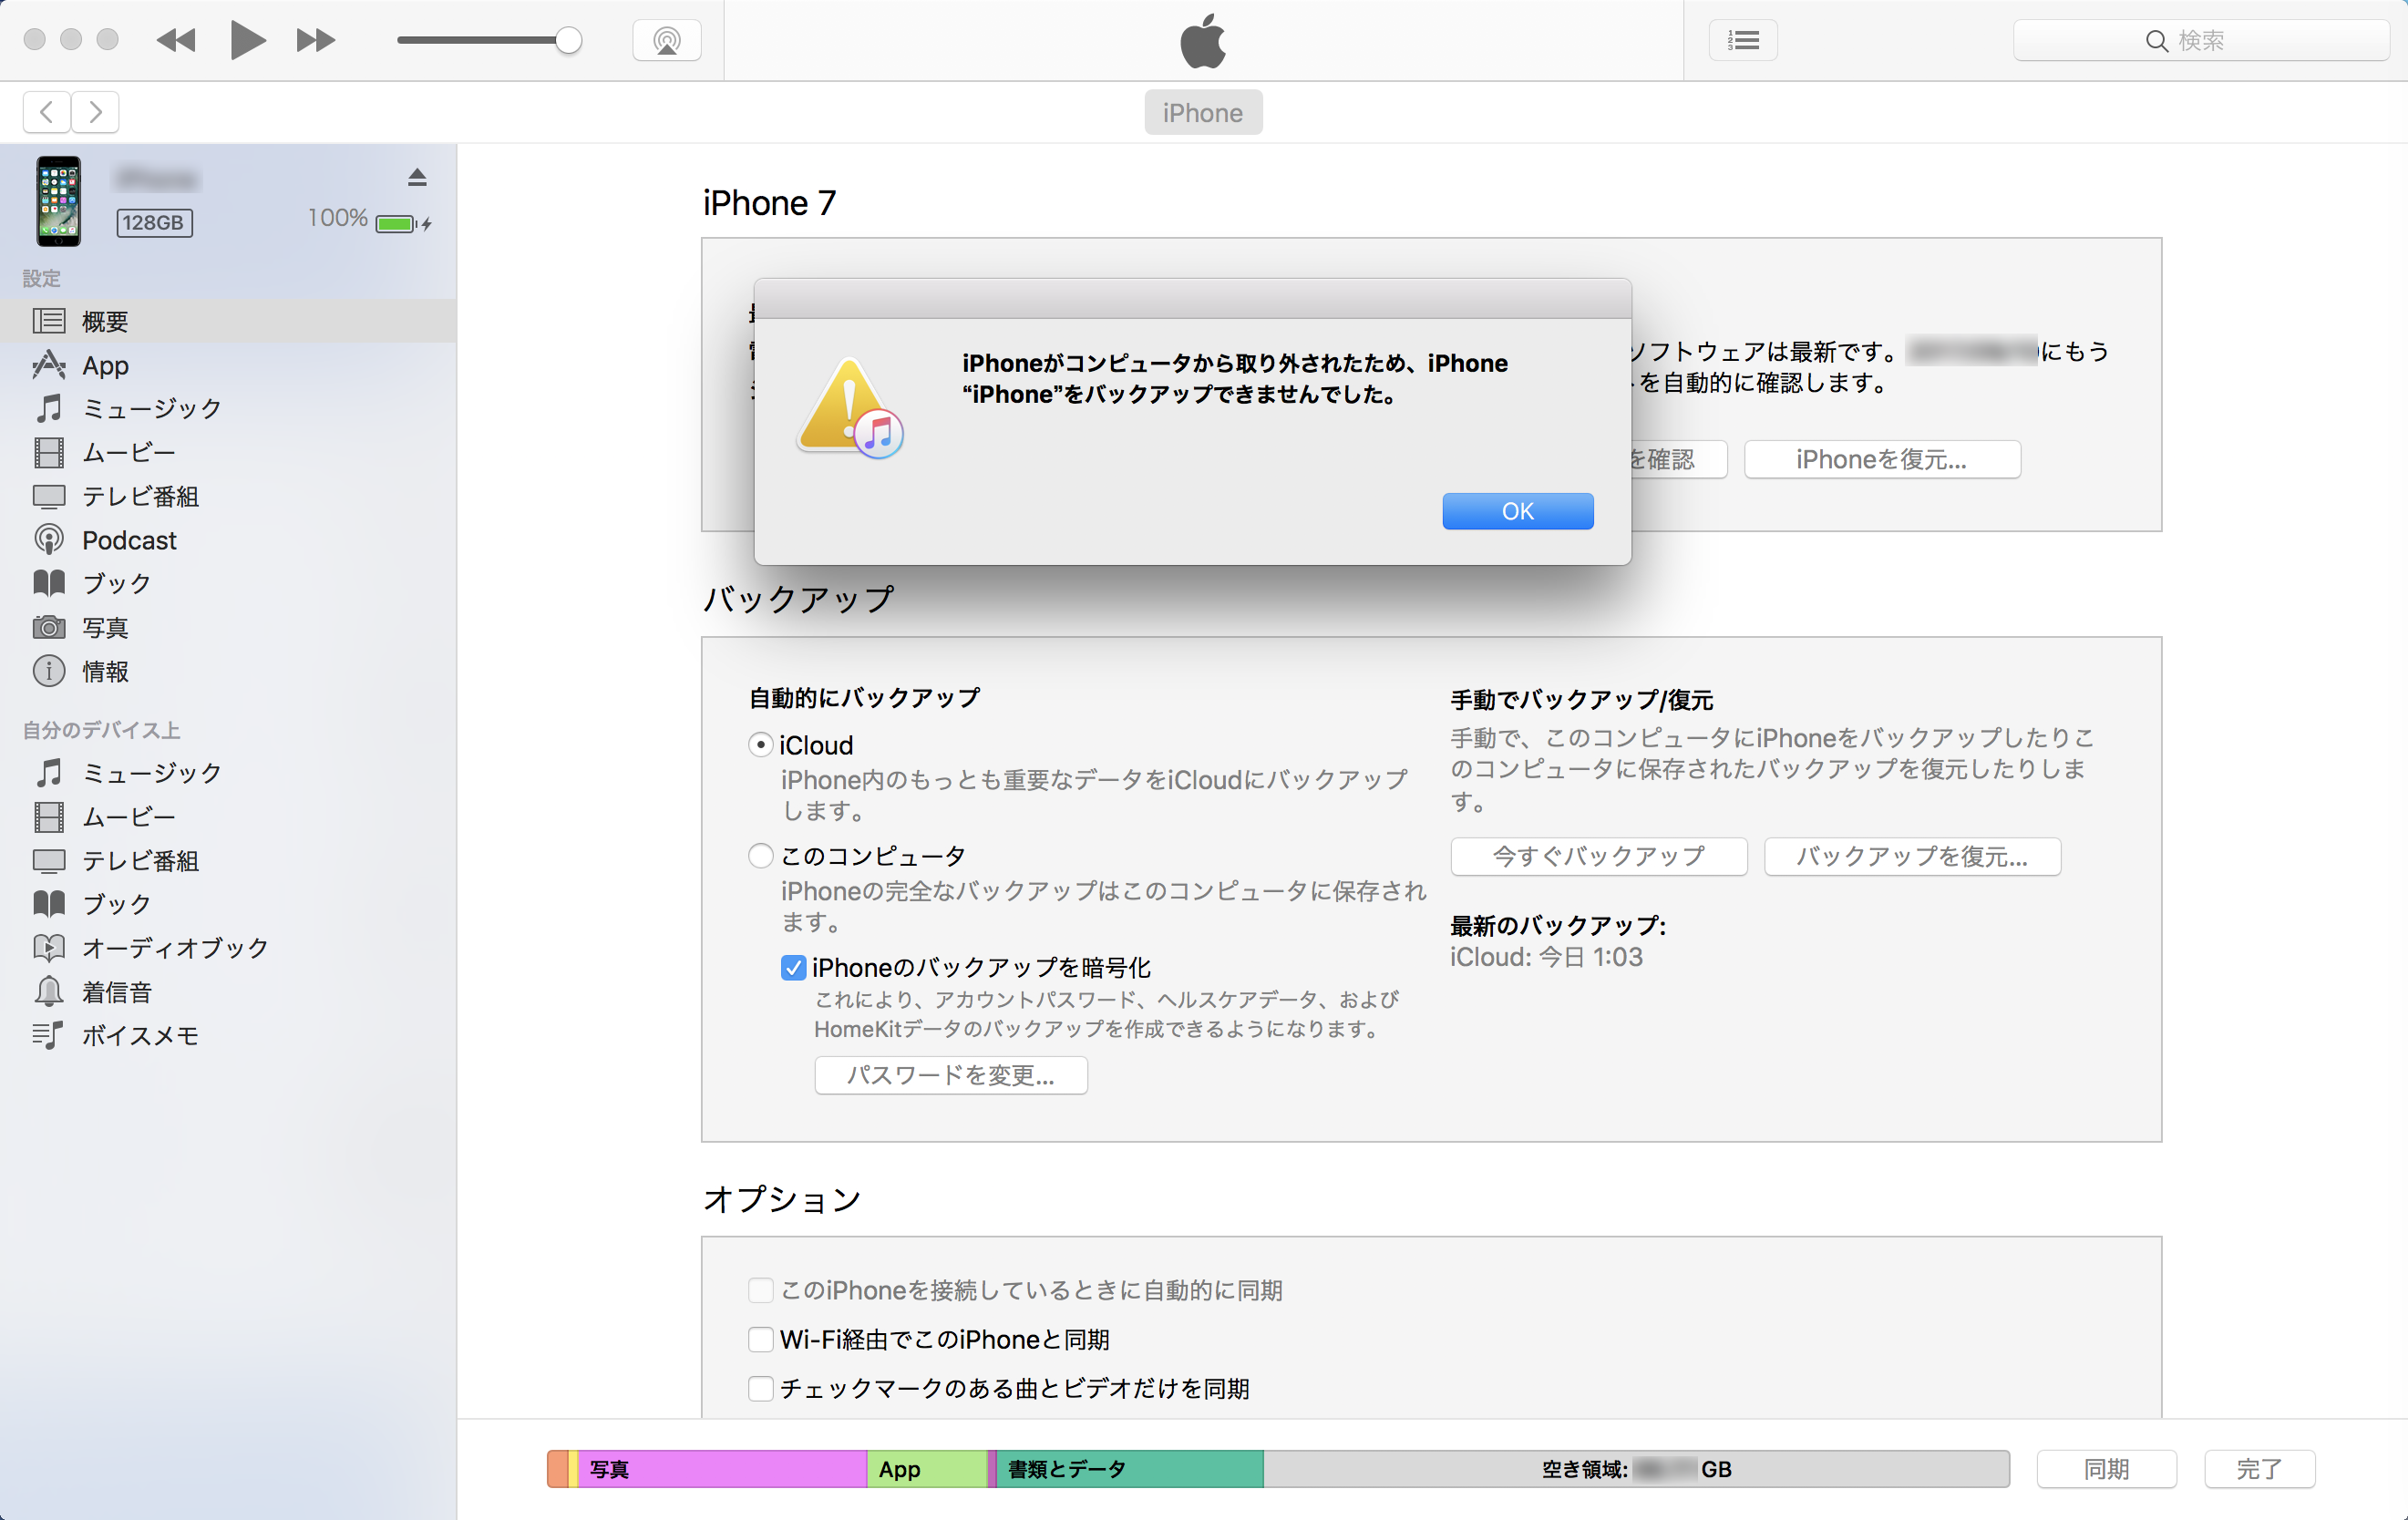Image resolution: width=2408 pixels, height=1520 pixels.
Task: Click 今すぐバックアップ button
Action: click(1597, 857)
